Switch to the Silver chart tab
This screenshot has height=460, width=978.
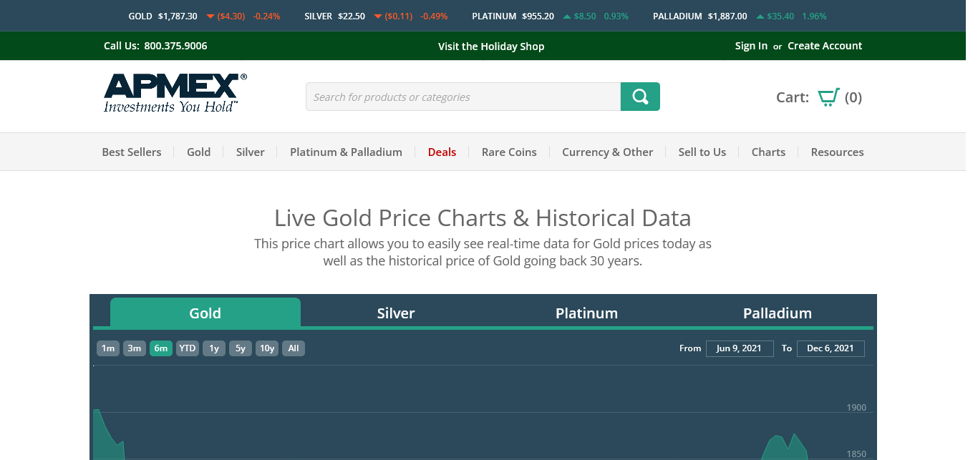click(x=396, y=313)
